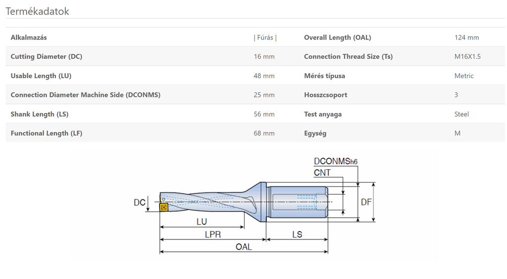Select the Usable Length (LU) row label
The image size is (507, 279).
41,76
